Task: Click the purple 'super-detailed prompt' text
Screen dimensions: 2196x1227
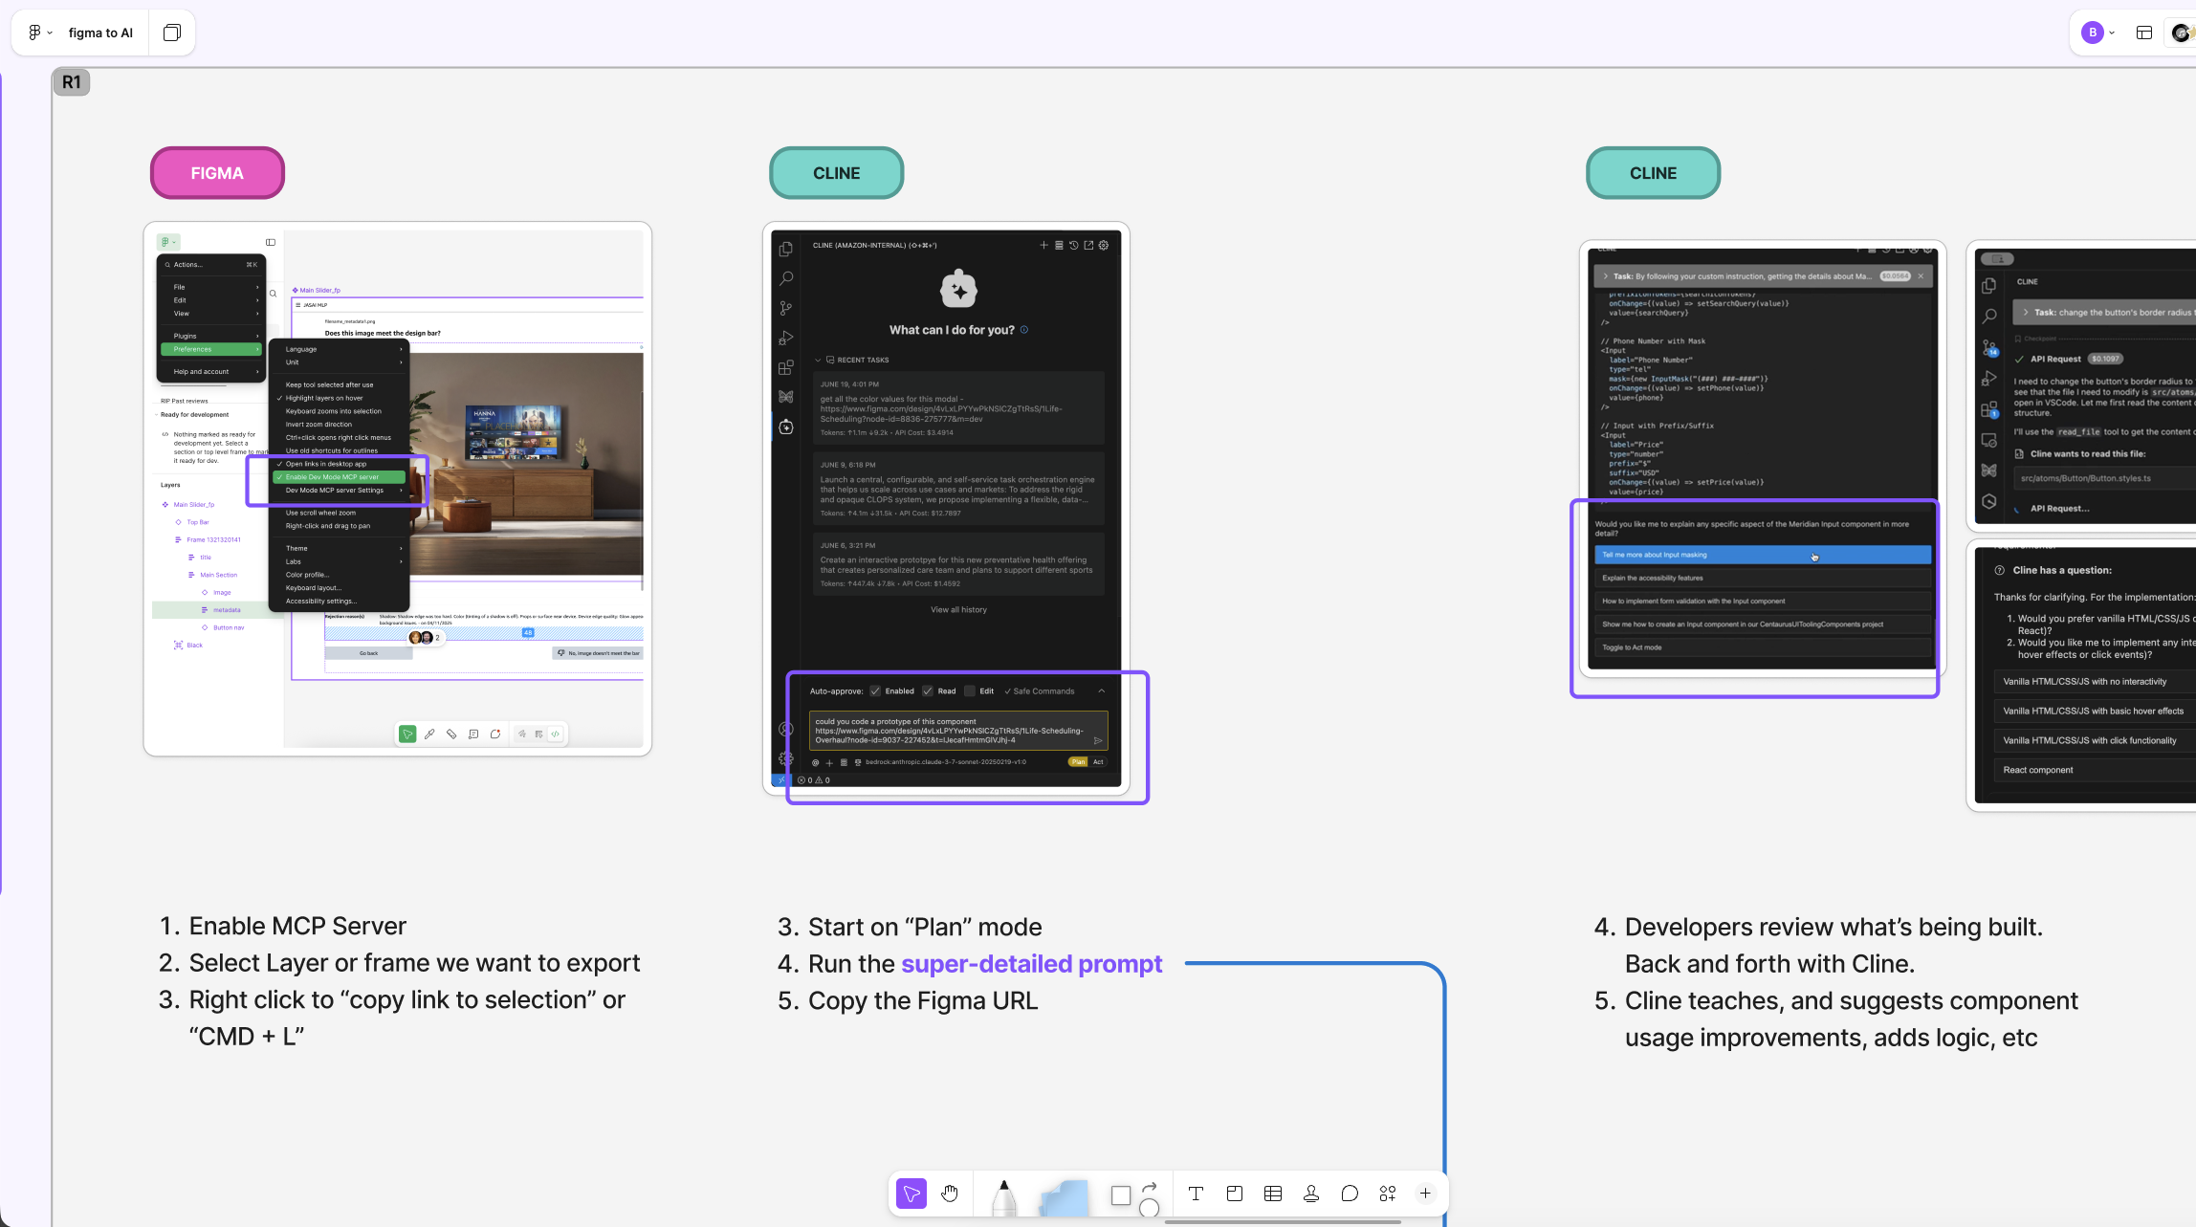Action: [x=1032, y=964]
